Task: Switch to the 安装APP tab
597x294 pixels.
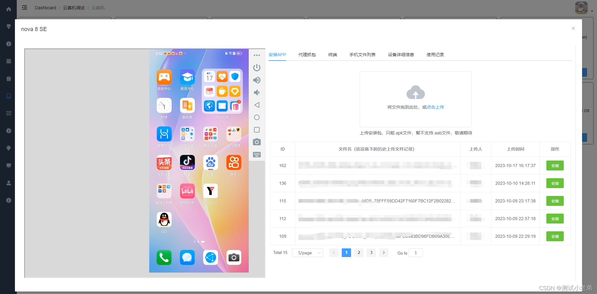Action: click(x=277, y=55)
